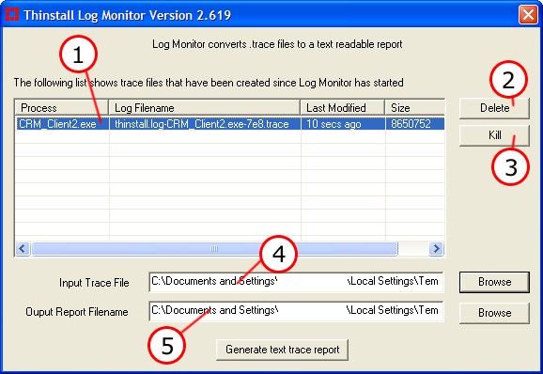
Task: Click the right scroll arrow
Action: tap(436, 248)
